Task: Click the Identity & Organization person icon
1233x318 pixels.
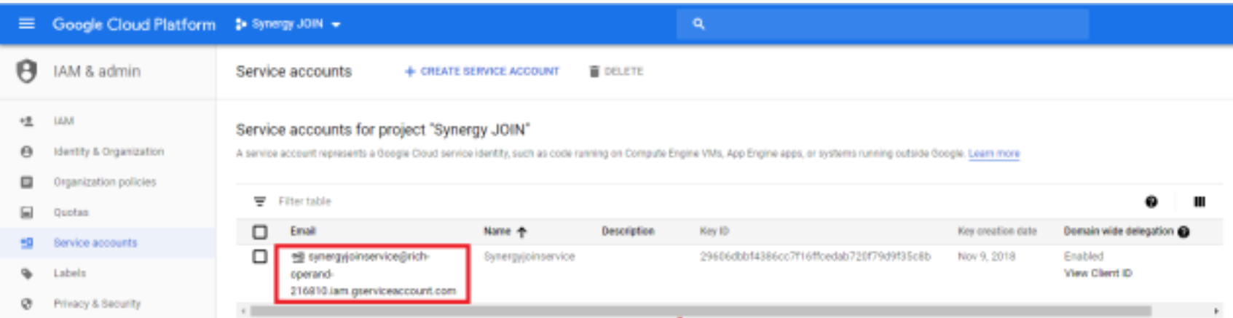Action: [x=27, y=151]
